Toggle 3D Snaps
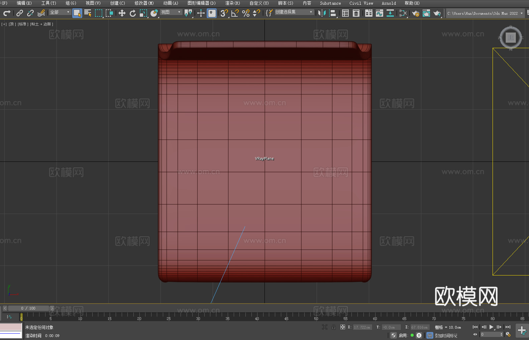Image resolution: width=529 pixels, height=340 pixels. click(224, 13)
